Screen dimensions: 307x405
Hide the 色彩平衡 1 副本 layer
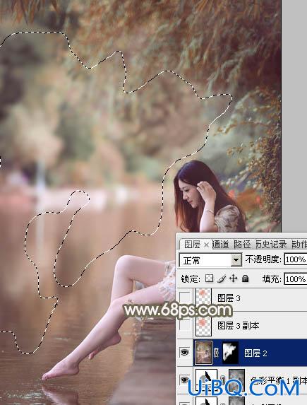pyautogui.click(x=185, y=380)
